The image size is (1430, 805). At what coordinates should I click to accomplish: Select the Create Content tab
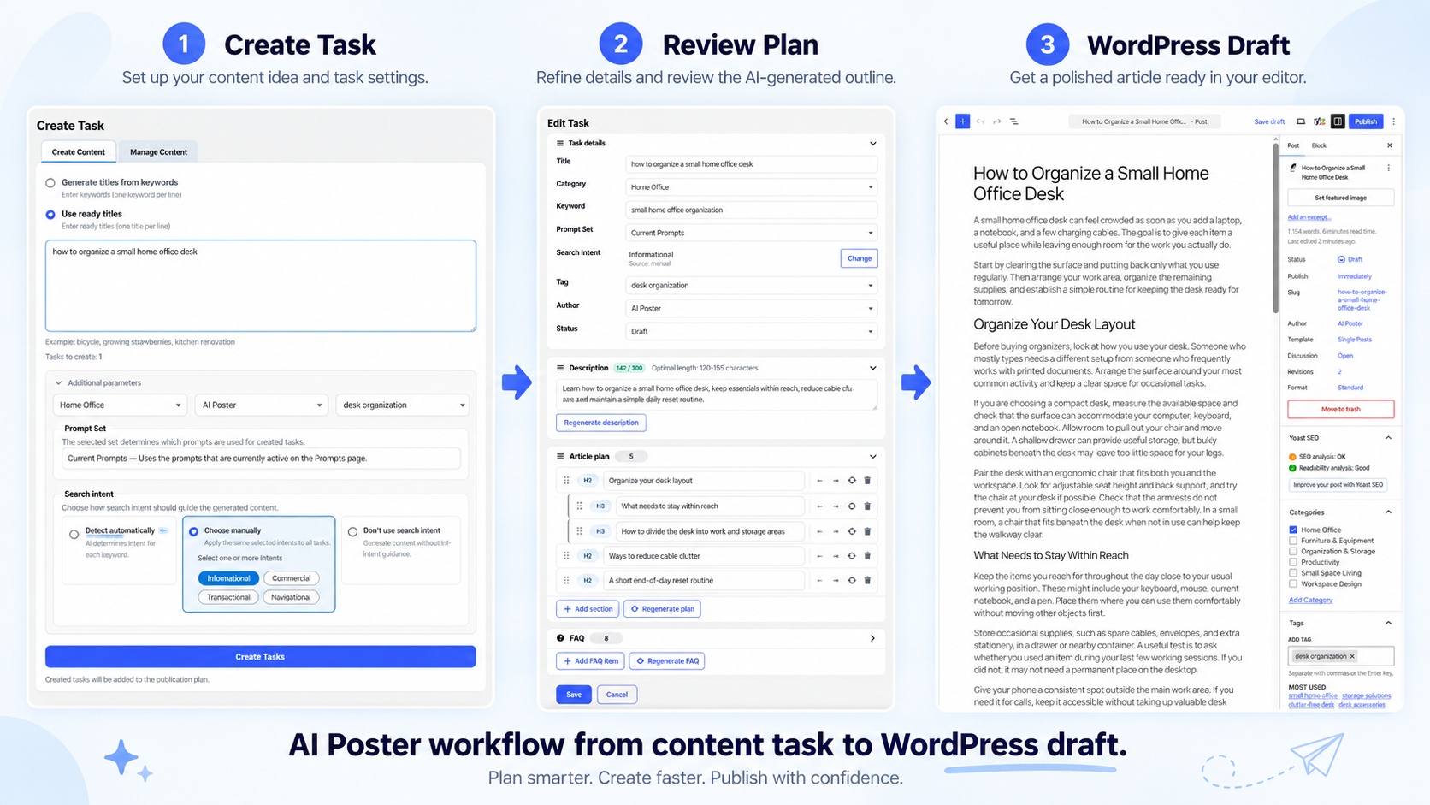pos(78,152)
